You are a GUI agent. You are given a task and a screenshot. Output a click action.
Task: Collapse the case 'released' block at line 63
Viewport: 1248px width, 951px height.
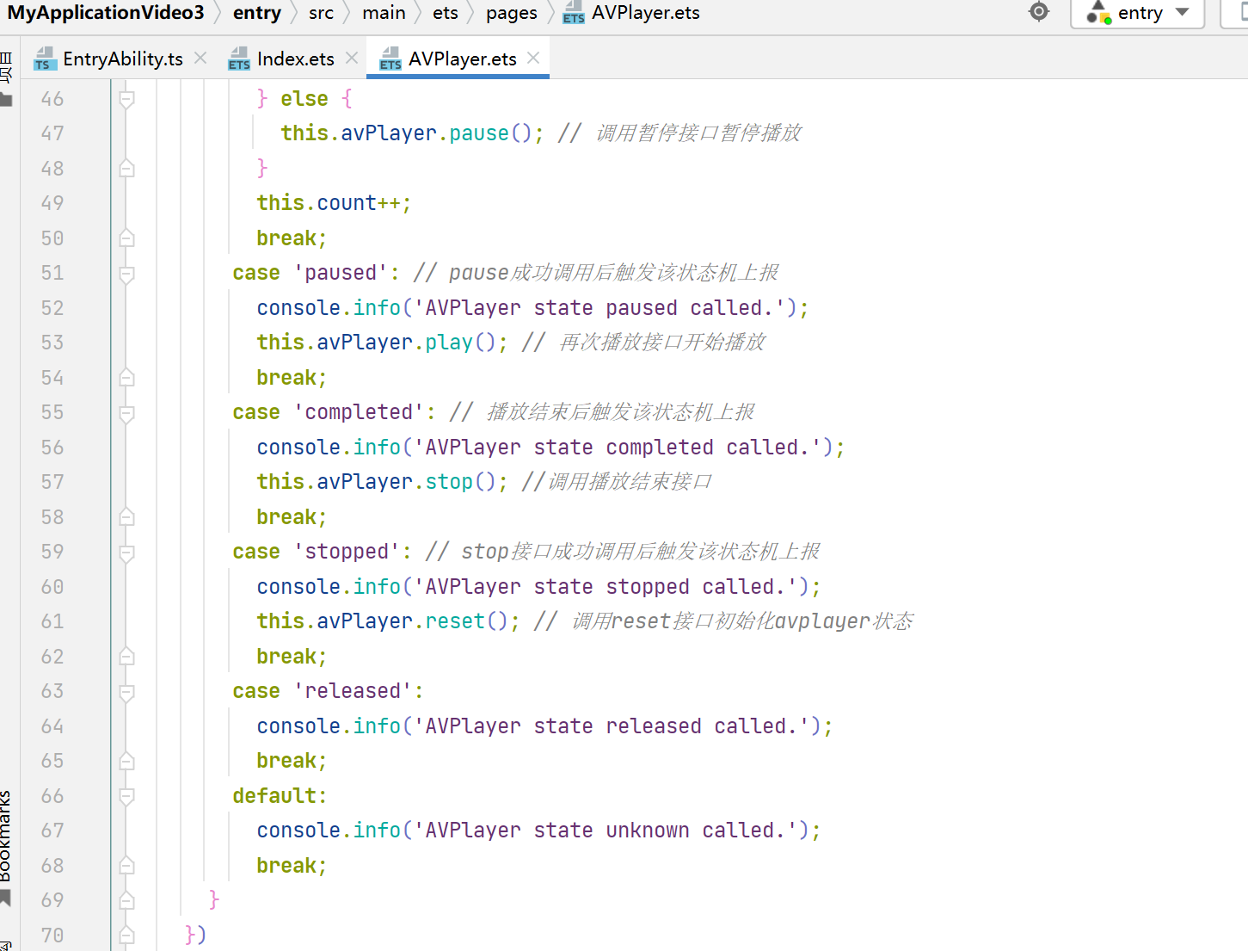[x=126, y=692]
